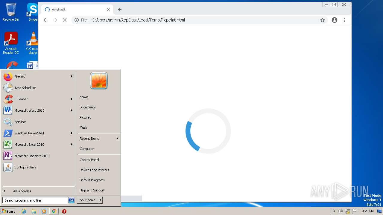
Task: Open Recycle Bin desktop icon
Action: 11,12
